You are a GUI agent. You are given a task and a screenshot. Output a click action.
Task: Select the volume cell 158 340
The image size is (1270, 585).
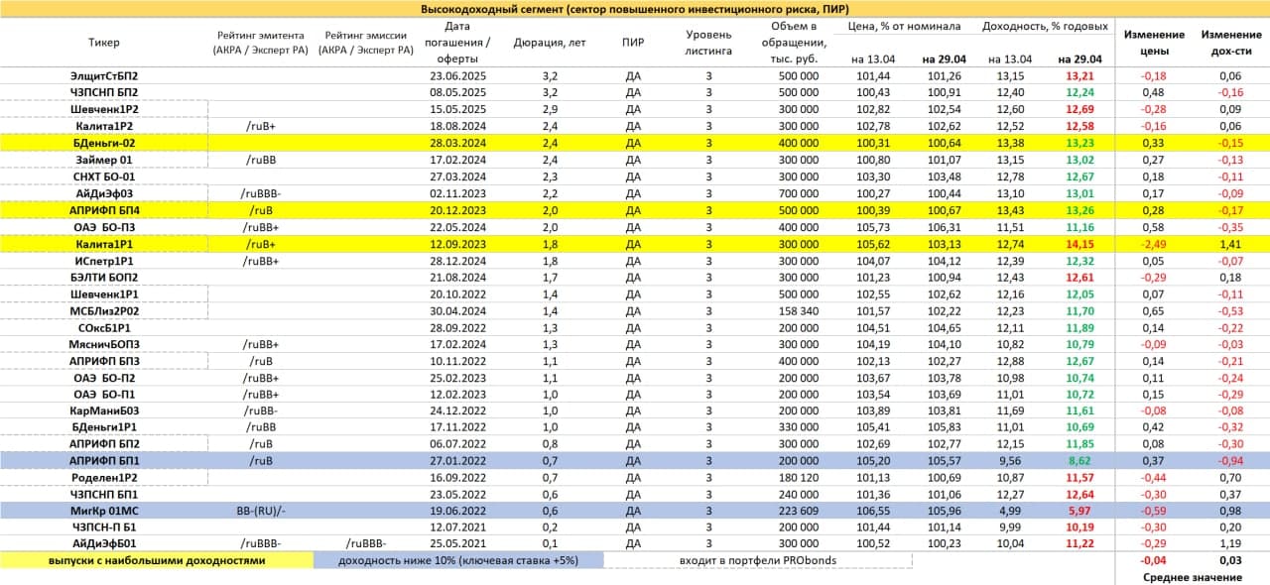coord(792,309)
